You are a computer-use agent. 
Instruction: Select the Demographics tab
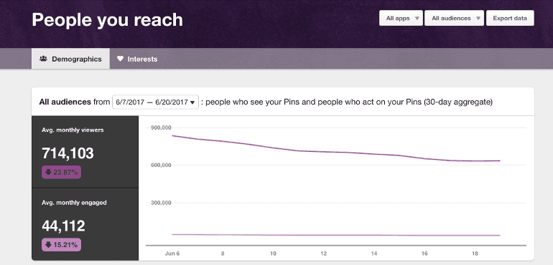tap(70, 59)
